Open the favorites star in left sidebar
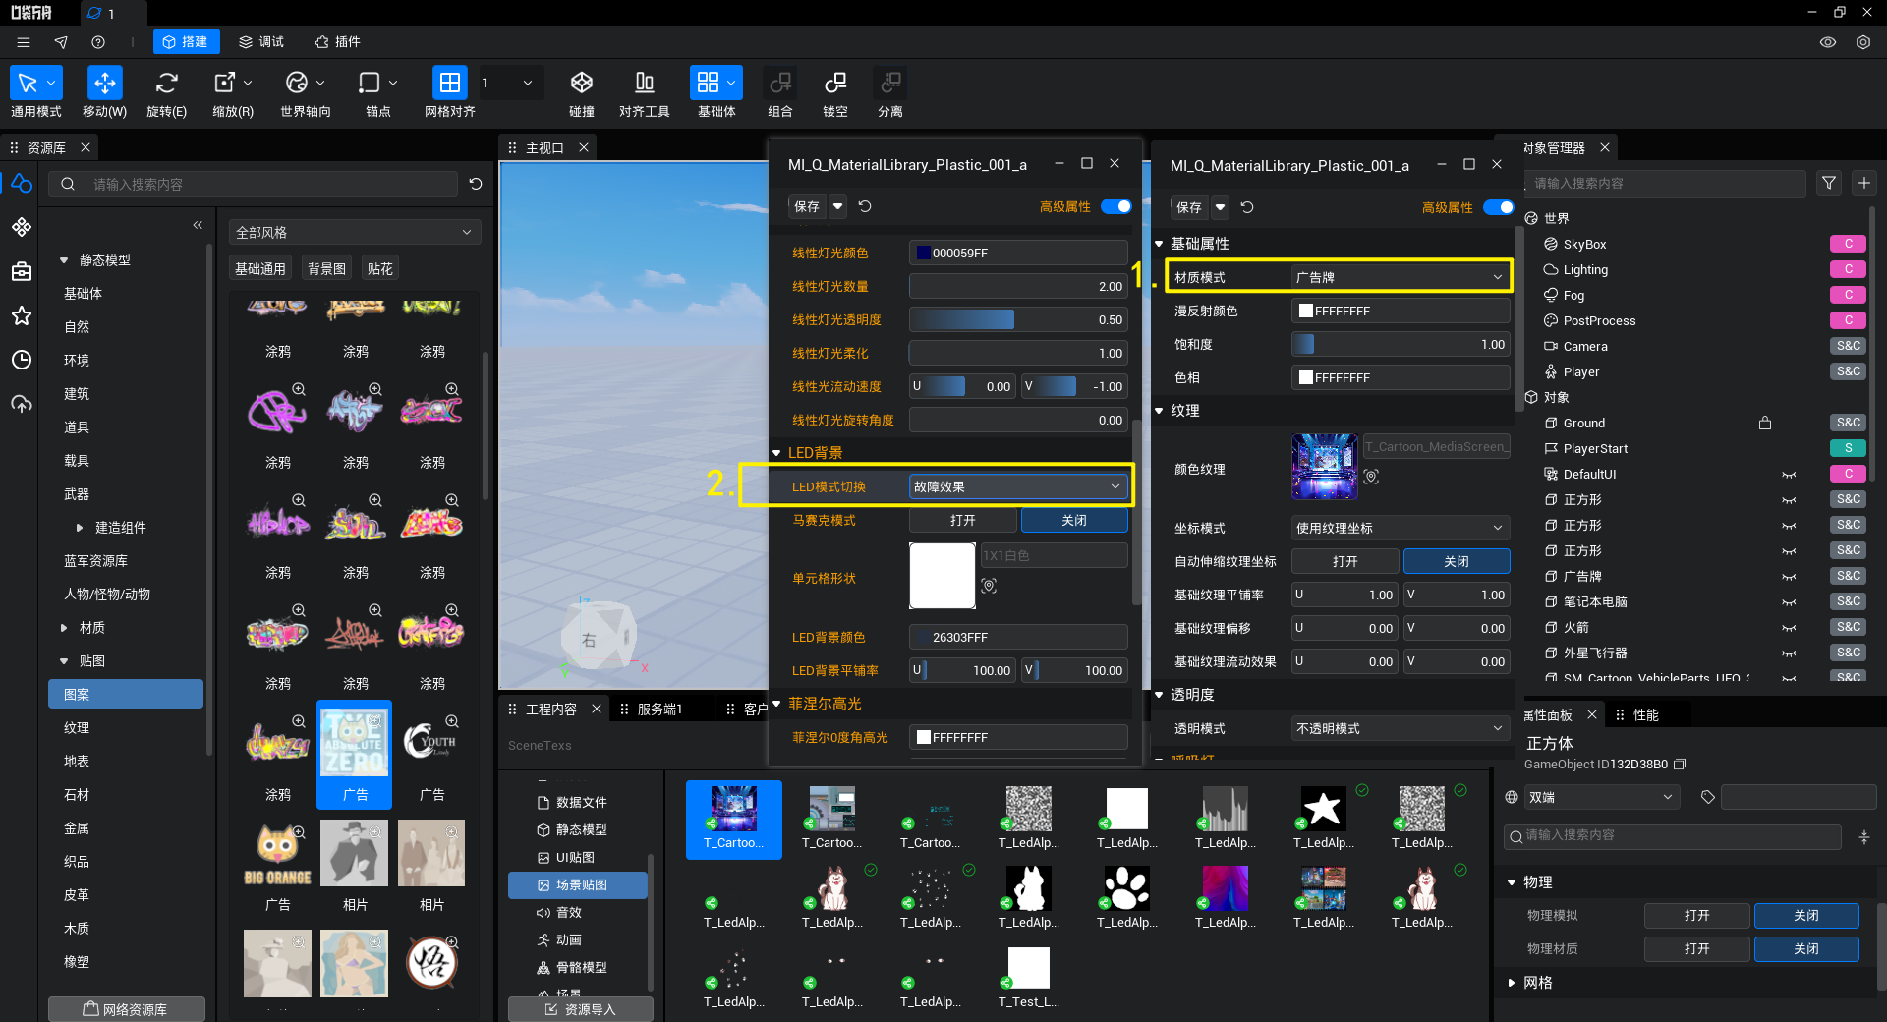This screenshot has width=1887, height=1022. coord(22,315)
